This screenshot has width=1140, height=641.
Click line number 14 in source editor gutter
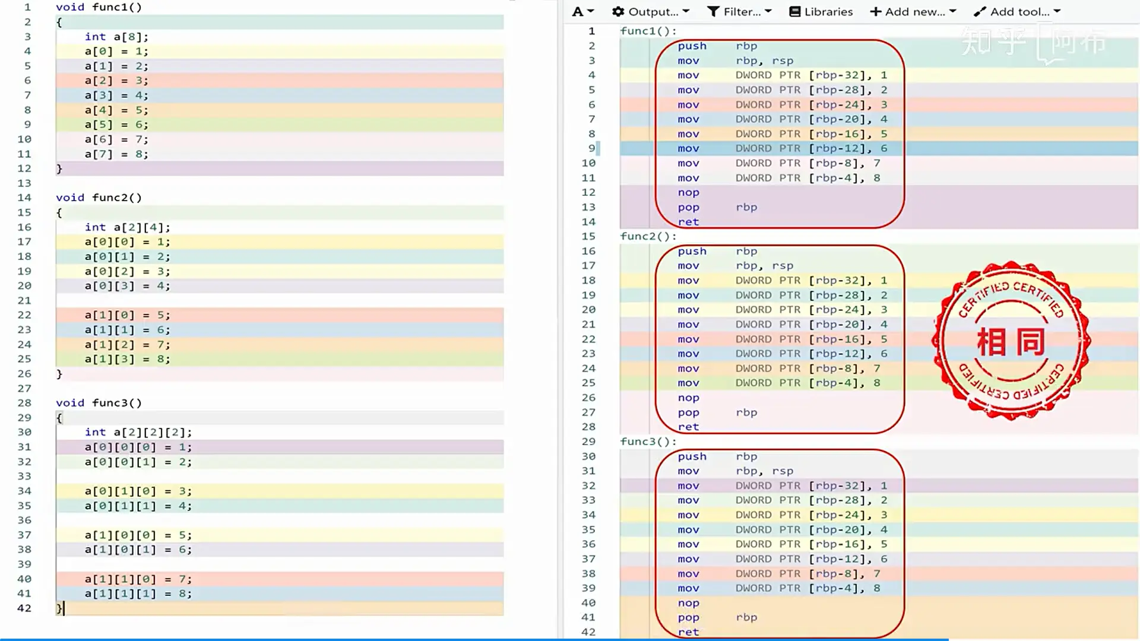coord(24,198)
